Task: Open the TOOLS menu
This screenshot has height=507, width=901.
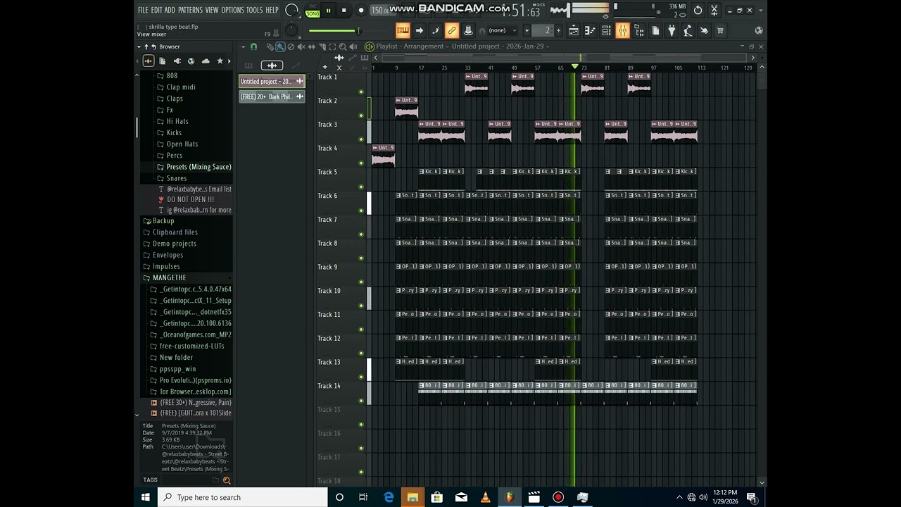Action: pos(254,10)
